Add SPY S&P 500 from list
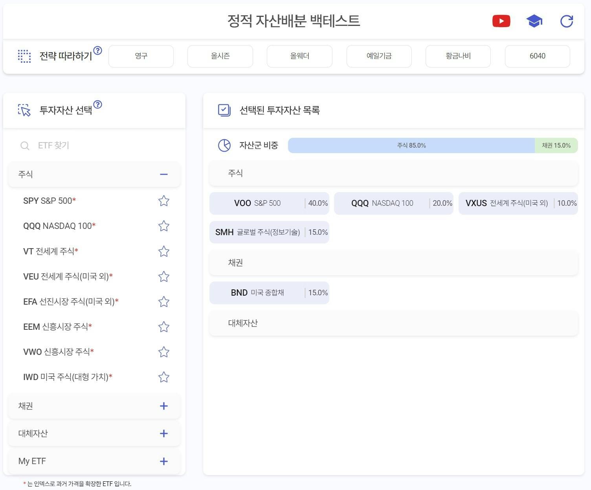 [50, 201]
